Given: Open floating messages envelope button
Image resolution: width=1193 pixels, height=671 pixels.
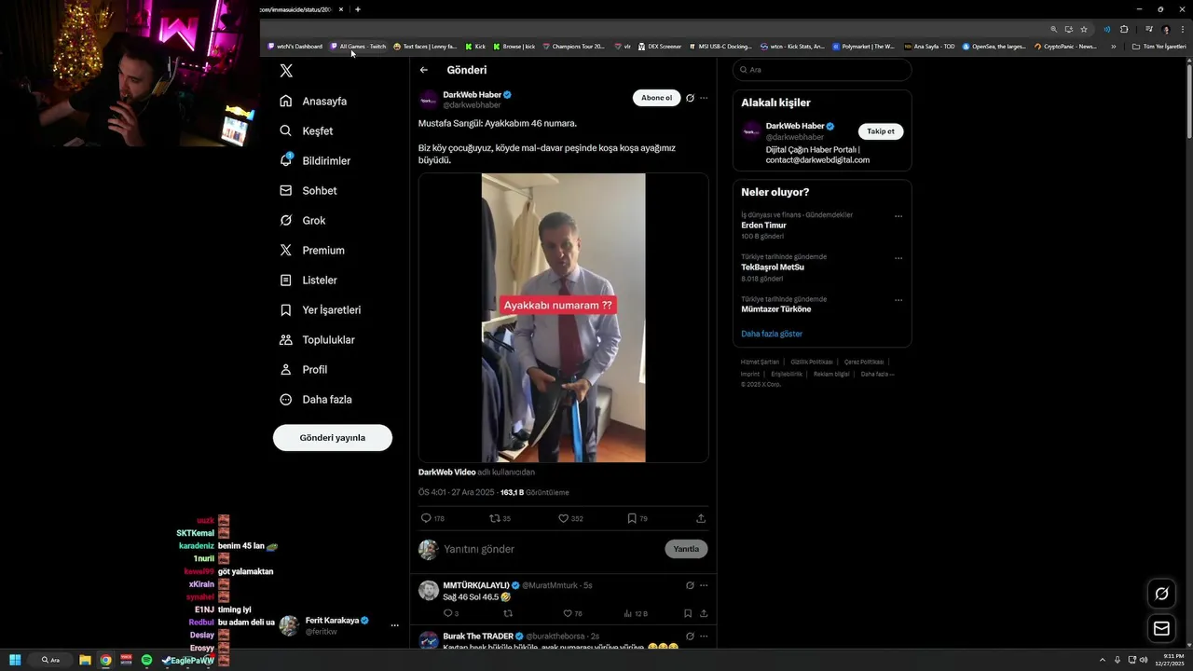Looking at the screenshot, I should tap(1161, 629).
